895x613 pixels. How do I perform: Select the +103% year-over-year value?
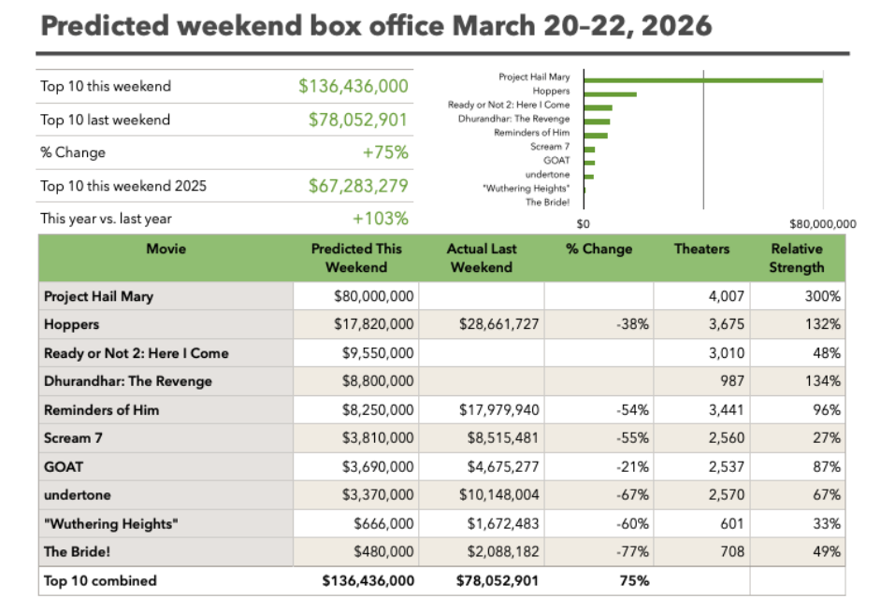[381, 219]
